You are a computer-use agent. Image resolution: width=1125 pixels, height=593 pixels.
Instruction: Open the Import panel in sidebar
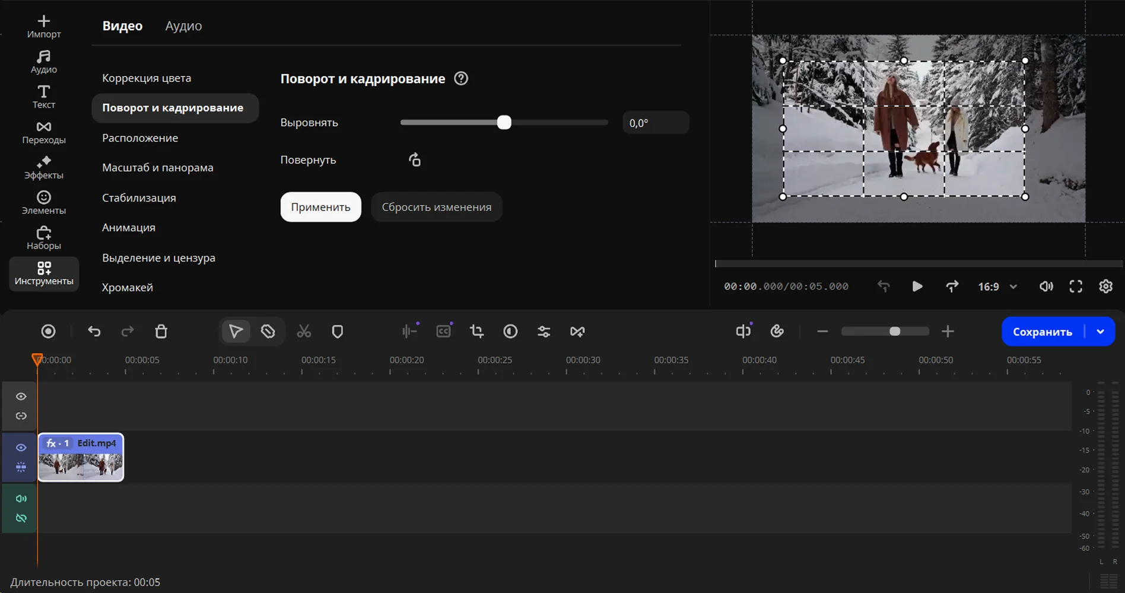(43, 27)
